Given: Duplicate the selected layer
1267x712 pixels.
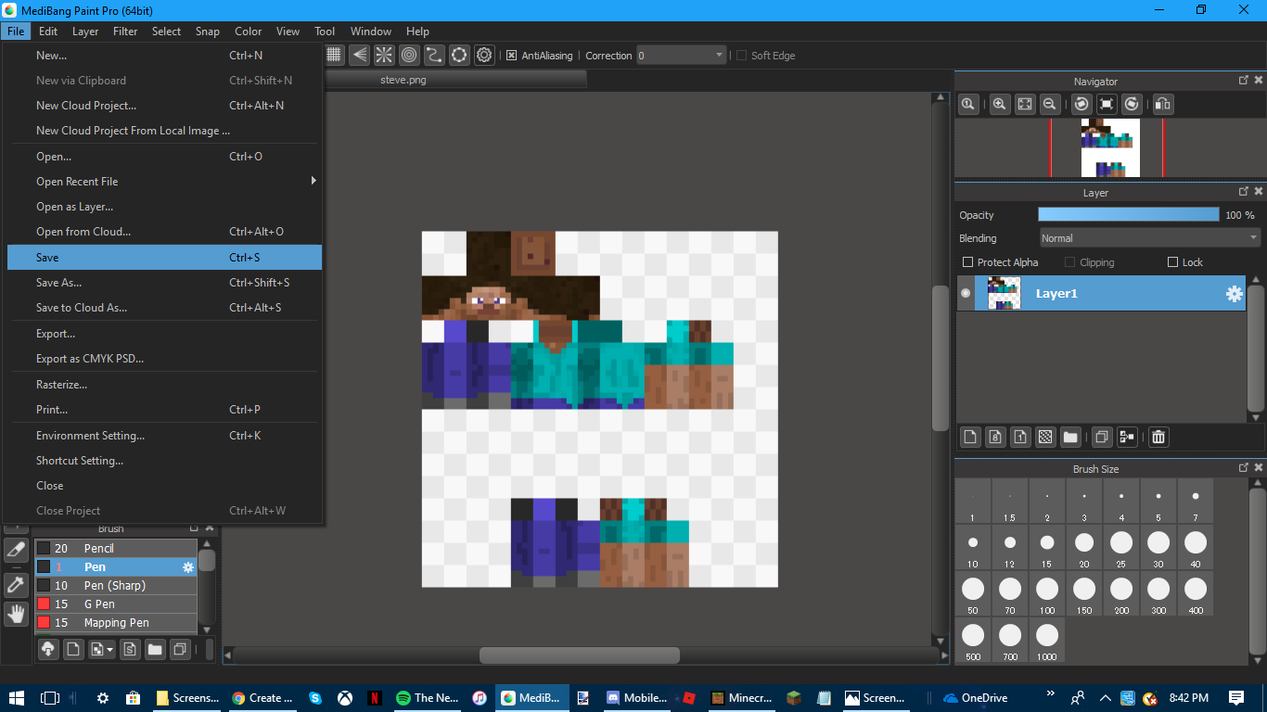Looking at the screenshot, I should [x=1101, y=437].
